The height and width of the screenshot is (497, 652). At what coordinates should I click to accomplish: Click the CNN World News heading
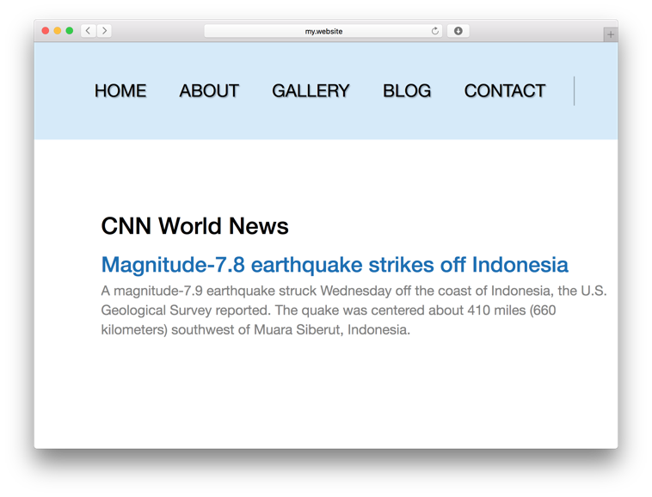[x=194, y=226]
